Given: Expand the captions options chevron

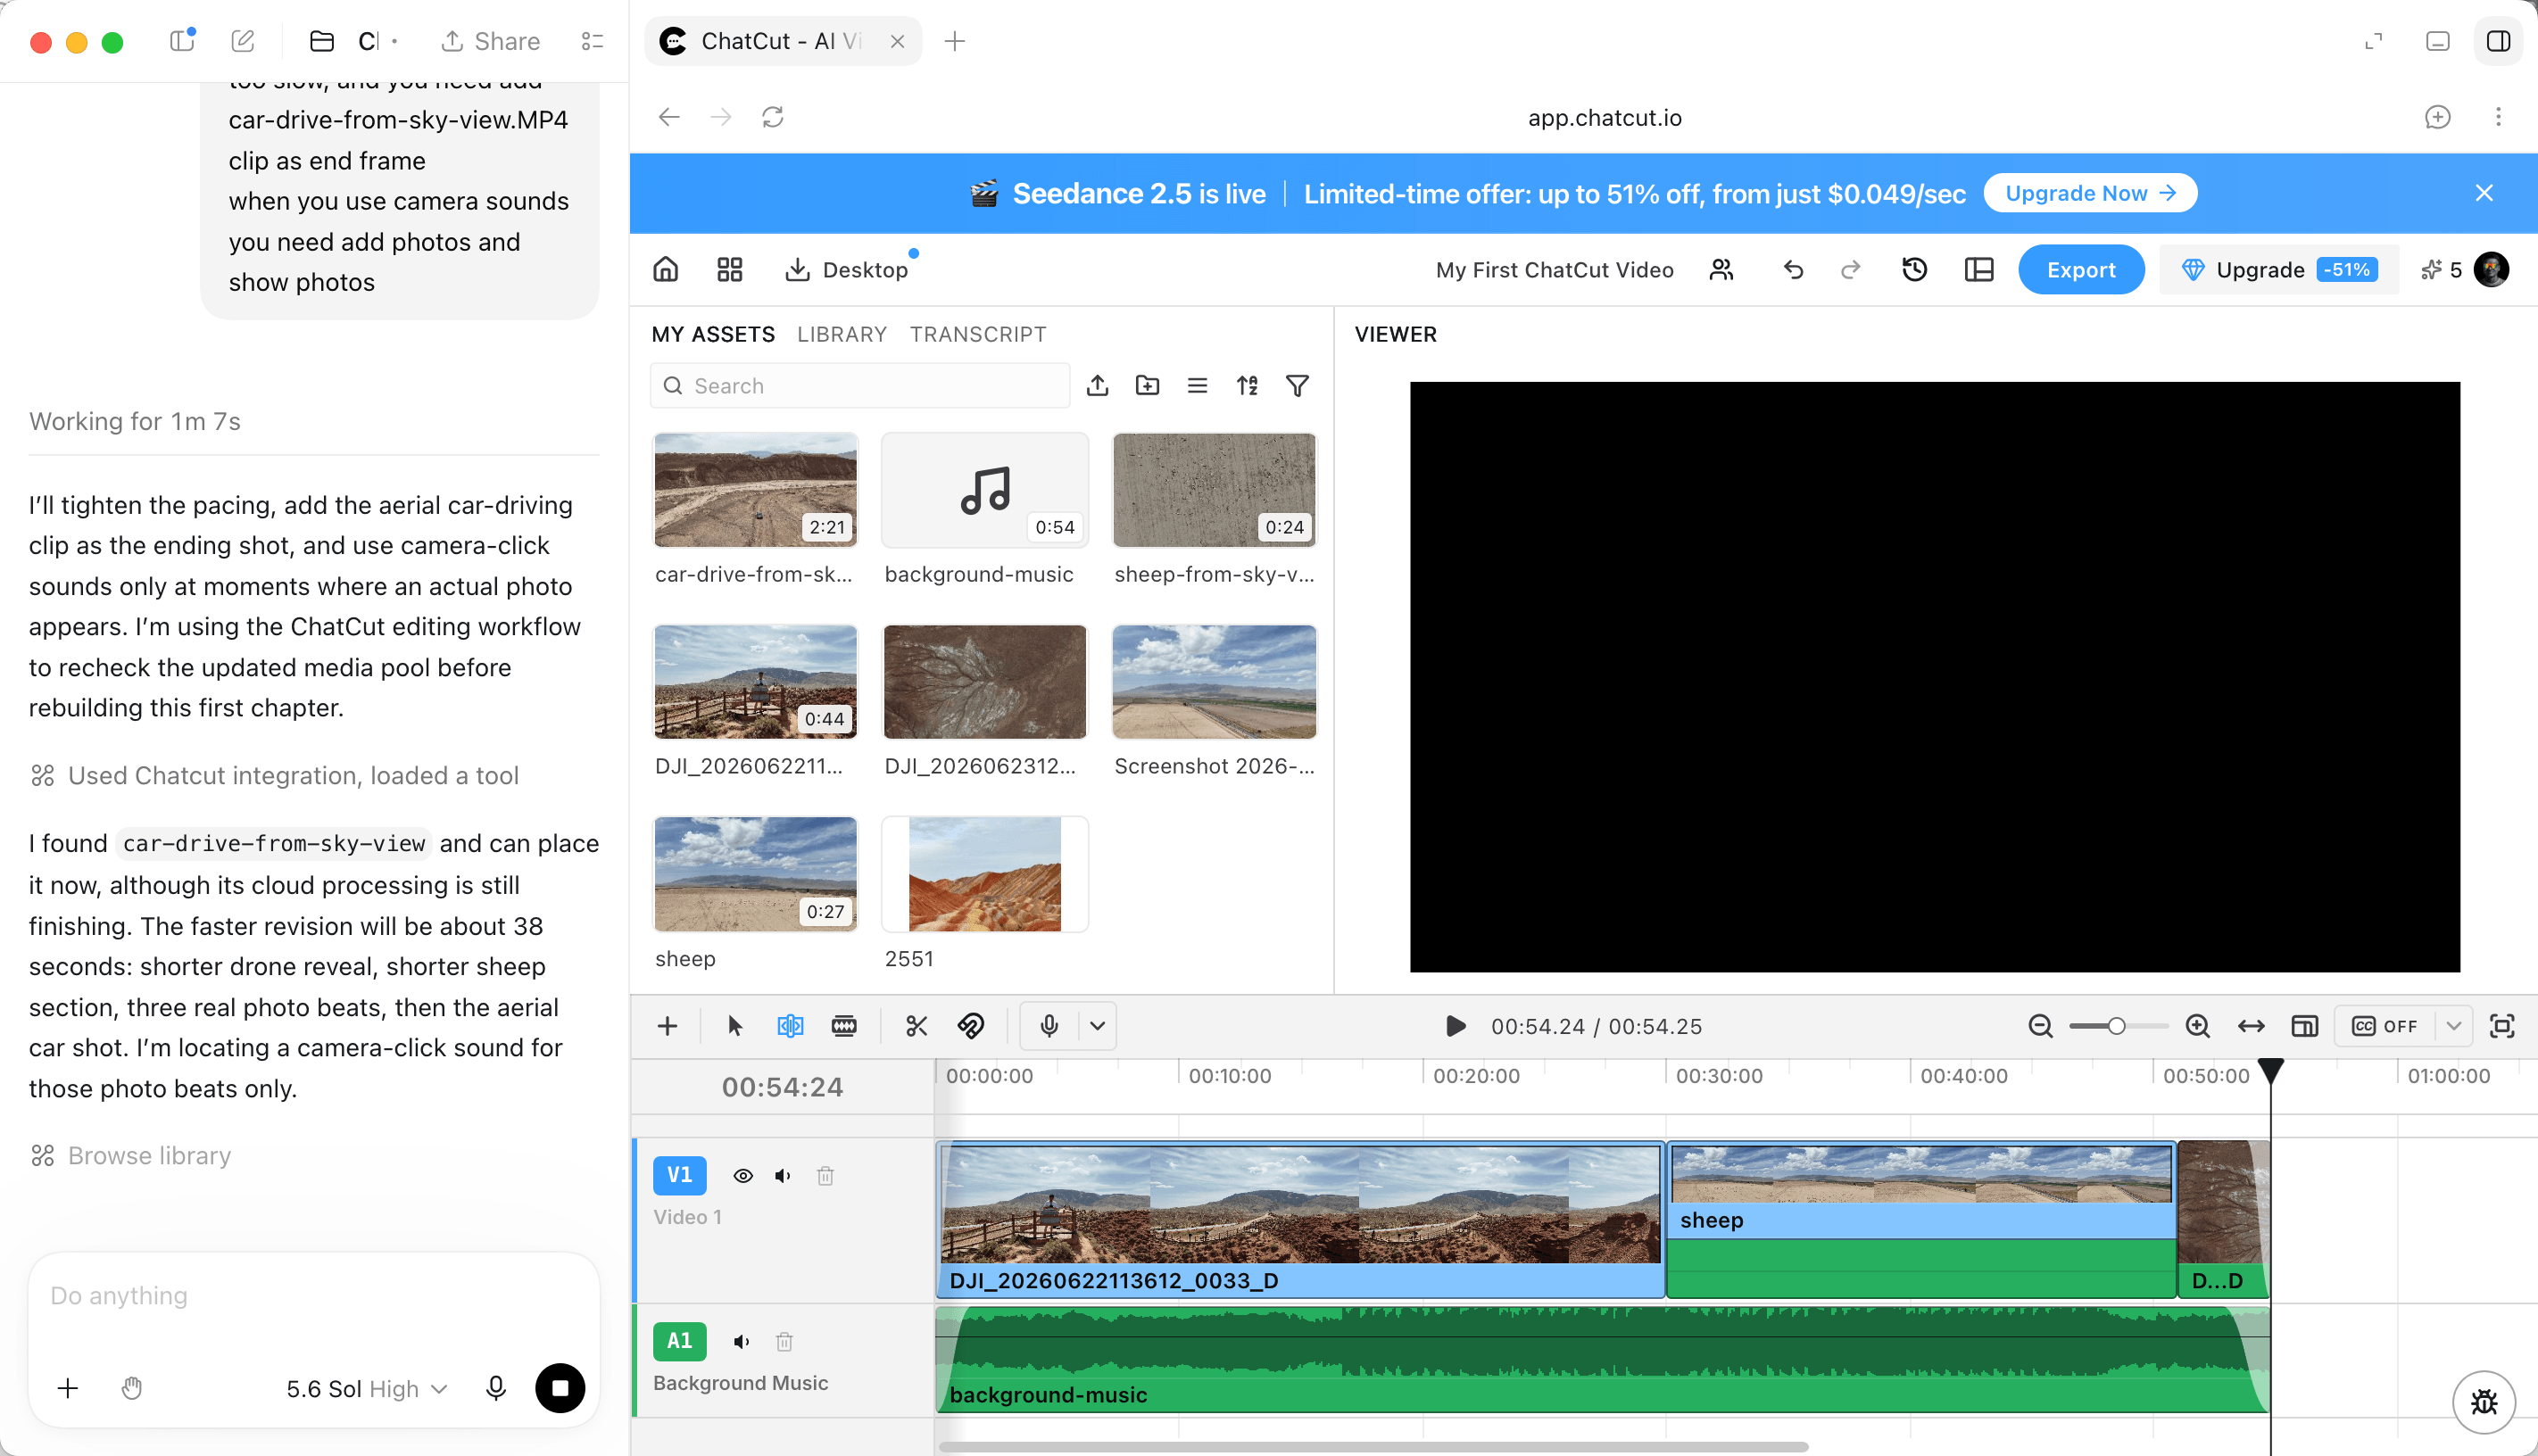Looking at the screenshot, I should point(2453,1026).
